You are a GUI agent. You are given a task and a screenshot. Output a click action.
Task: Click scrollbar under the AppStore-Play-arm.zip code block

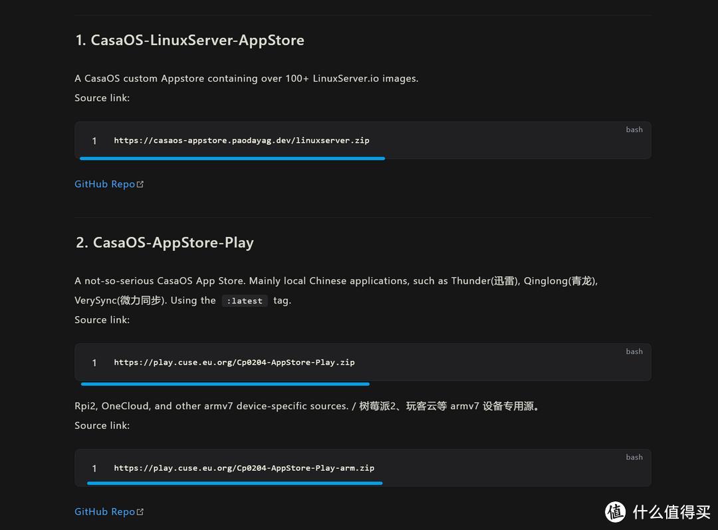(x=235, y=483)
